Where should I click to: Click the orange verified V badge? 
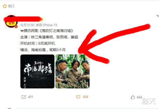[16, 26]
